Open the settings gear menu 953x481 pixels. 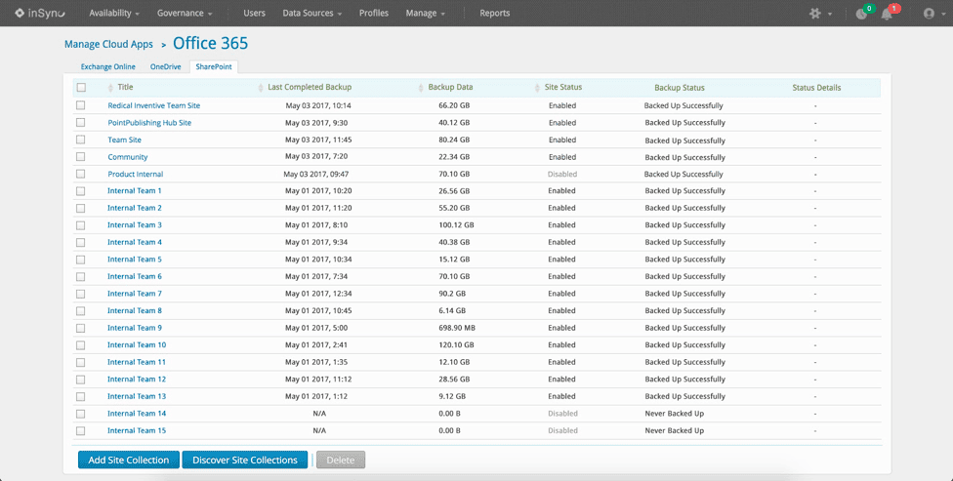(x=816, y=14)
